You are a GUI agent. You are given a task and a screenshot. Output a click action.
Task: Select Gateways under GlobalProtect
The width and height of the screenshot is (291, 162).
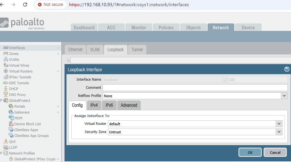click(22, 112)
